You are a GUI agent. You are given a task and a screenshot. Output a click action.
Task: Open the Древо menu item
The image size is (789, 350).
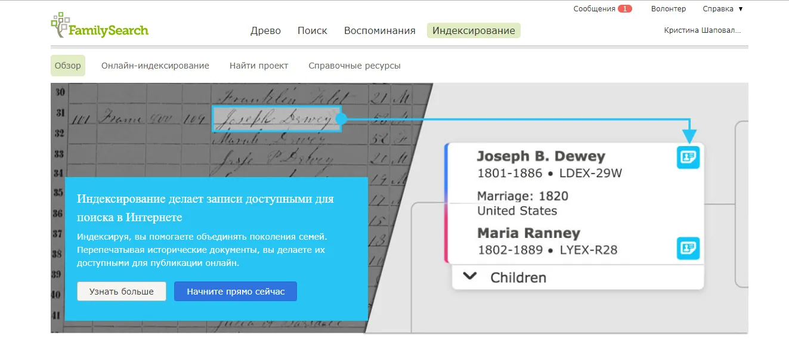(265, 31)
